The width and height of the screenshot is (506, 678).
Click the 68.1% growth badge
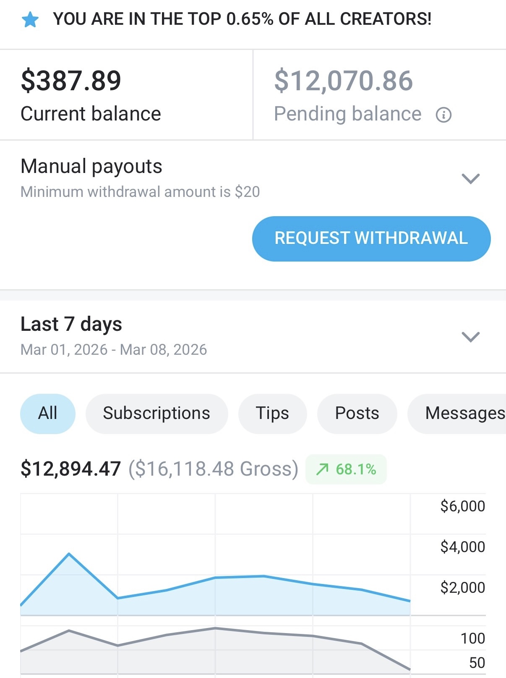346,469
